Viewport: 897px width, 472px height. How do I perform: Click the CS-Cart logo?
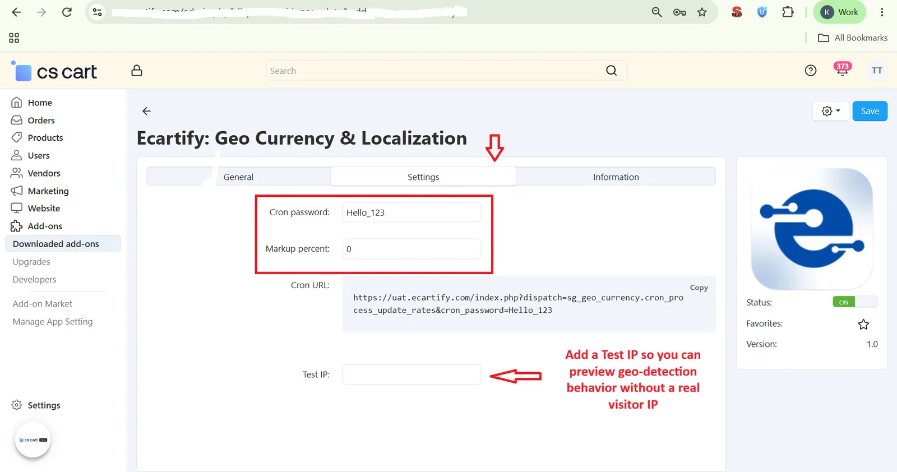point(54,71)
